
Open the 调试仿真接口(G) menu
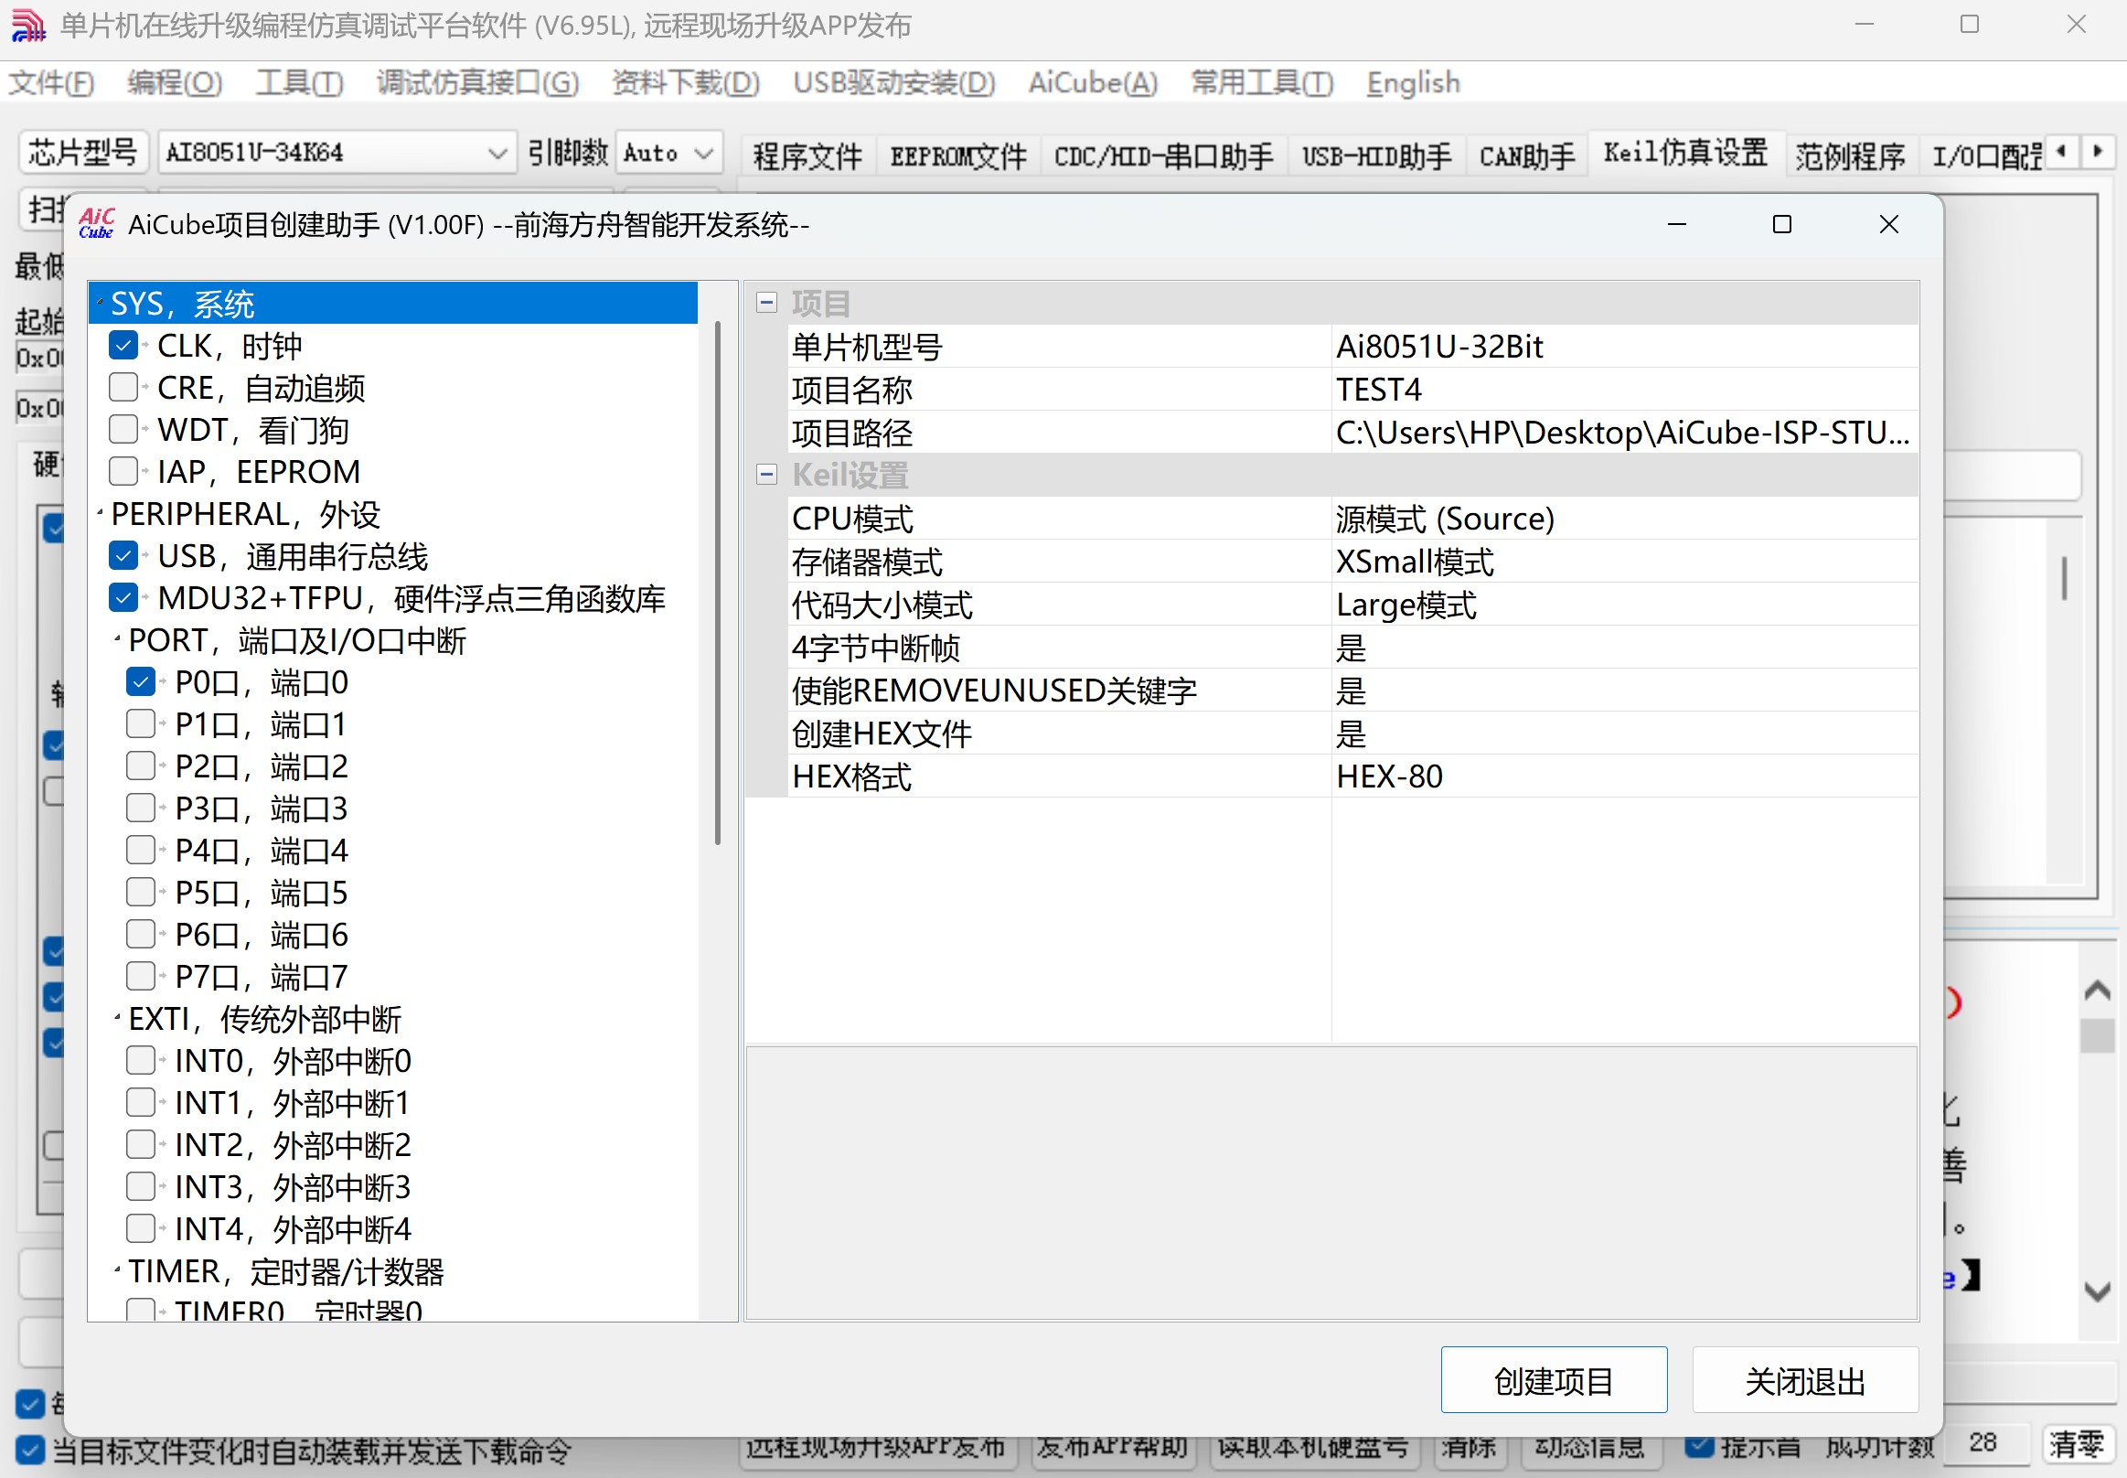(478, 82)
